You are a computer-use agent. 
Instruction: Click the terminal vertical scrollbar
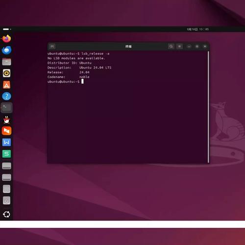point(208,107)
